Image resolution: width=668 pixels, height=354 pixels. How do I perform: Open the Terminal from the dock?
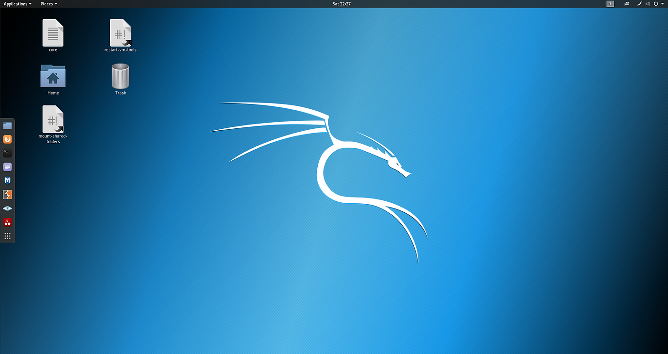pos(7,153)
